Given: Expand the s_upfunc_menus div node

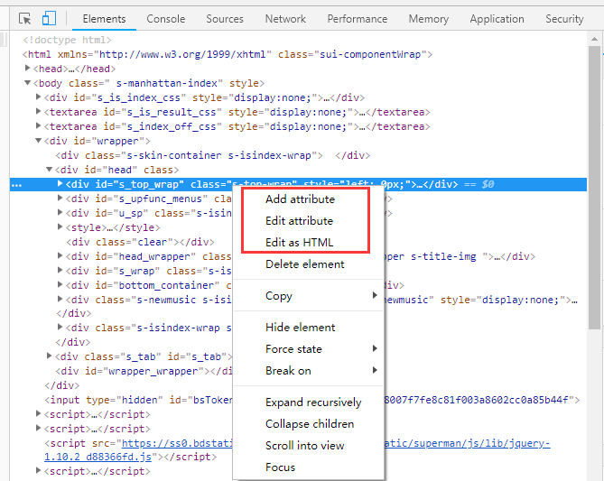Looking at the screenshot, I should (x=60, y=198).
